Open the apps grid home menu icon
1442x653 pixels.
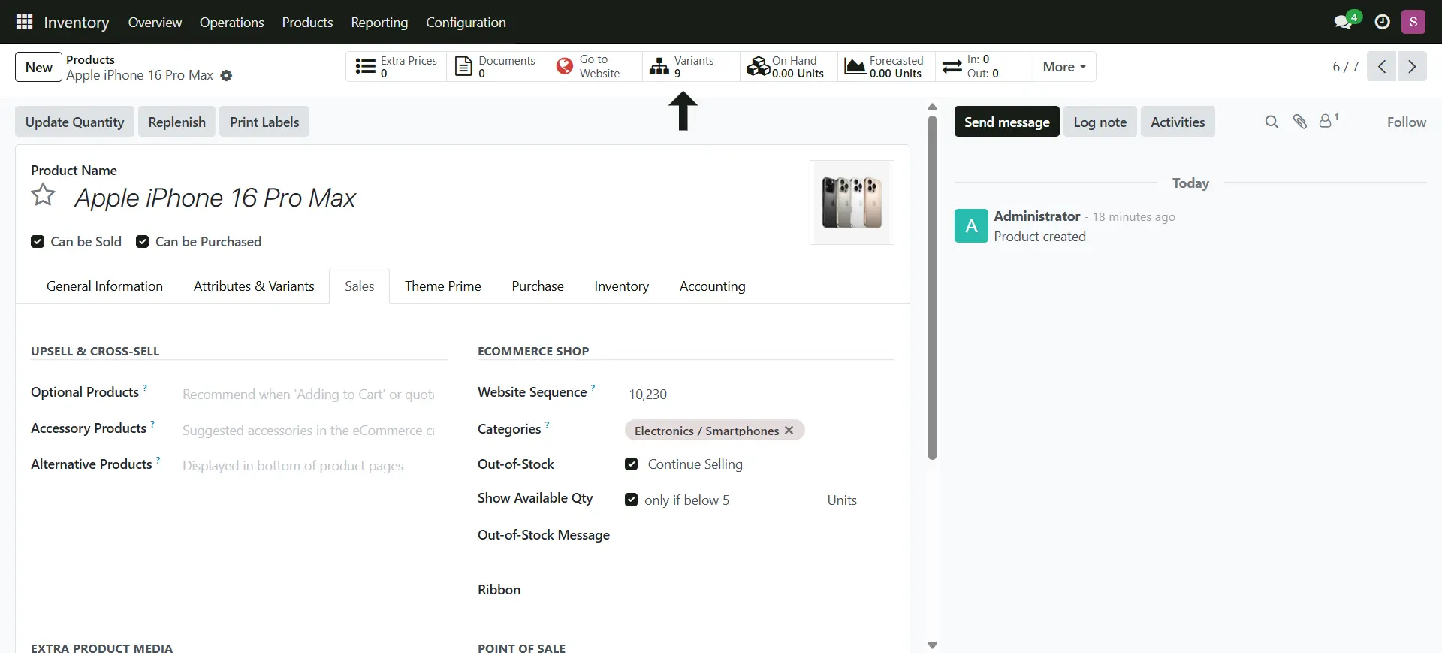tap(24, 22)
